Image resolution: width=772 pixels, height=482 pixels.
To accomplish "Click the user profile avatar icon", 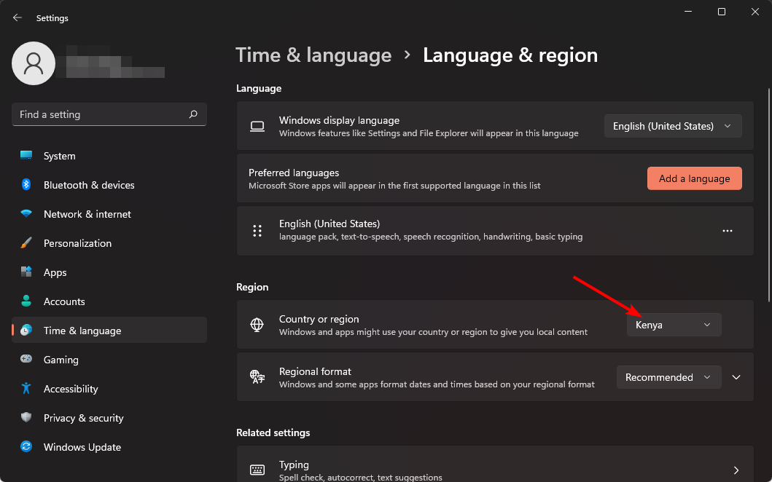I will tap(34, 63).
